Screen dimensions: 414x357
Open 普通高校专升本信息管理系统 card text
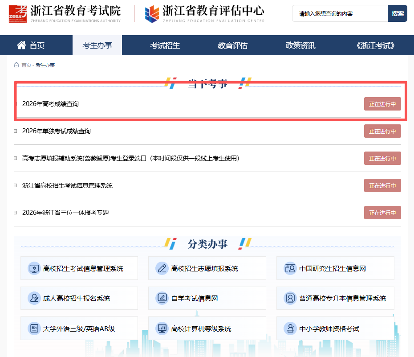[x=342, y=299]
